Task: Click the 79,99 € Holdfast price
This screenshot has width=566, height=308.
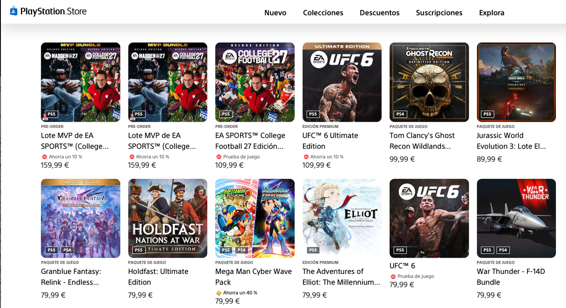Action: pos(141,295)
